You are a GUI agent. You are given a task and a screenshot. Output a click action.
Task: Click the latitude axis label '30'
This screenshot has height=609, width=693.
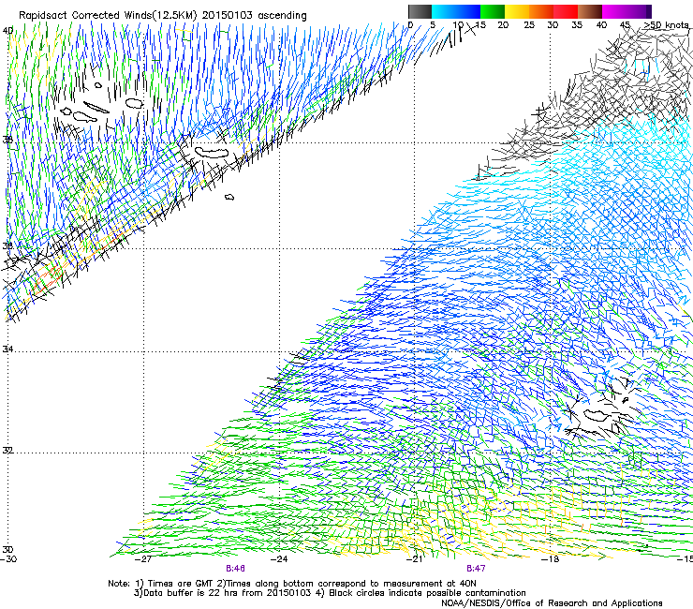[x=7, y=549]
